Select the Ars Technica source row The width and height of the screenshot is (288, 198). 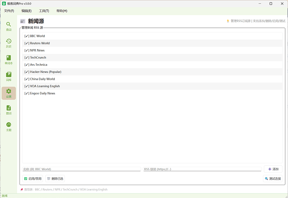[x=152, y=64]
